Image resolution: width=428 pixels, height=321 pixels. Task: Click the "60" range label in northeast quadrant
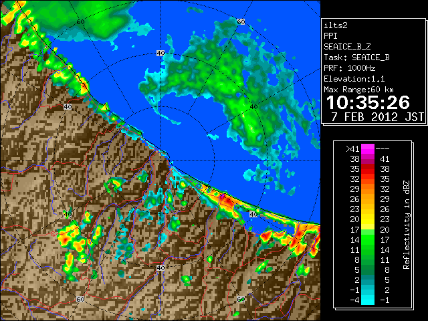click(x=241, y=21)
